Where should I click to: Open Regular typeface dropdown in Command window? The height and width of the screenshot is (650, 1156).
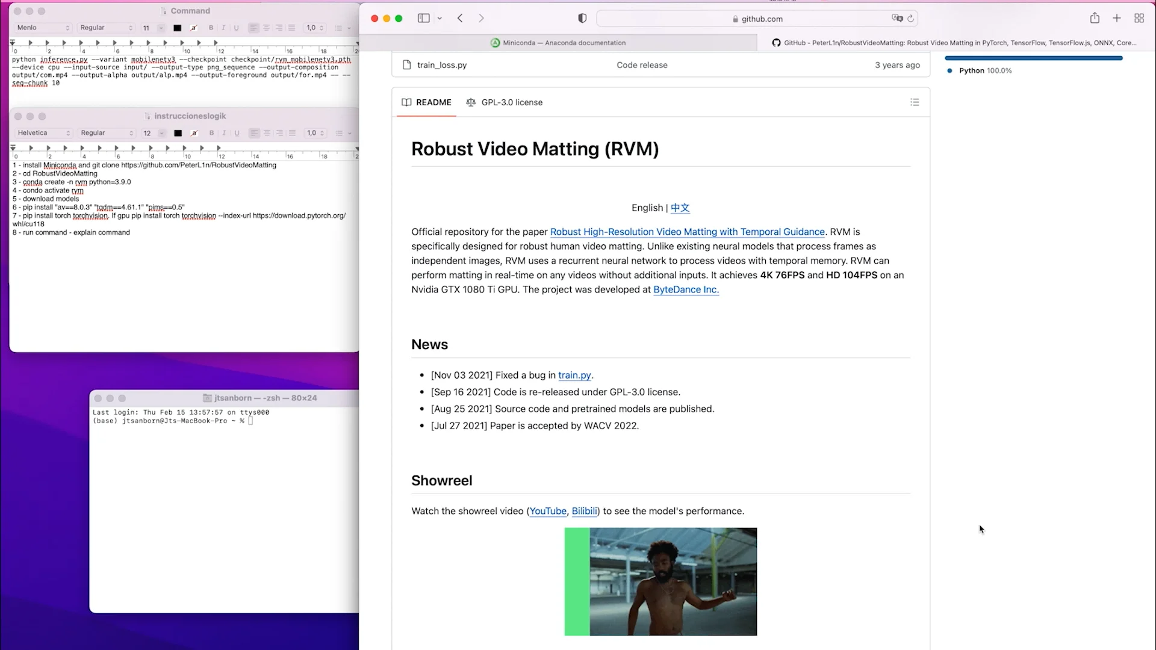pos(106,28)
